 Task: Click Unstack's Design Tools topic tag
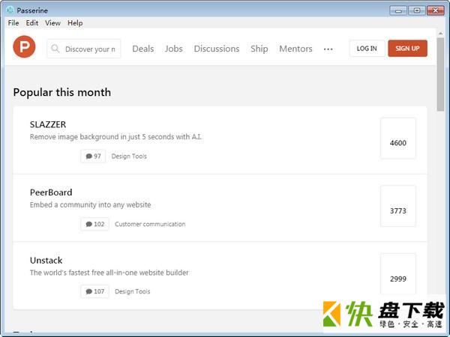tap(133, 291)
